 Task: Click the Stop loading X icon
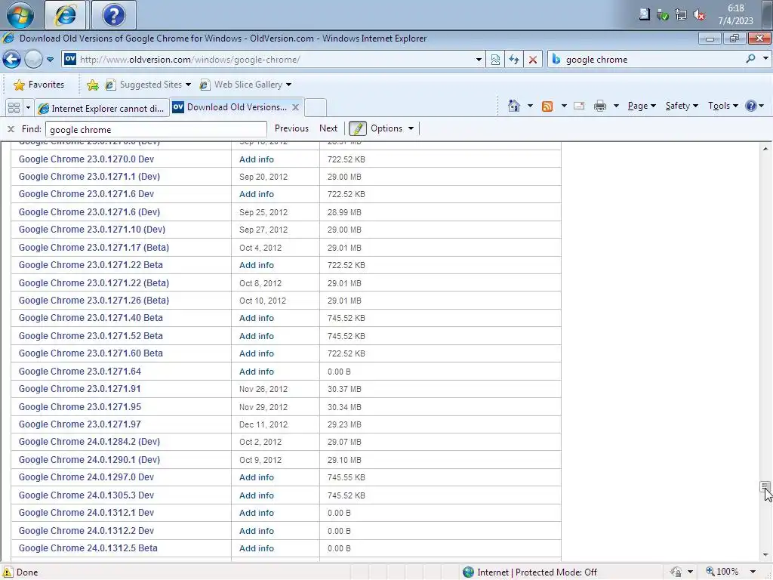(533, 60)
